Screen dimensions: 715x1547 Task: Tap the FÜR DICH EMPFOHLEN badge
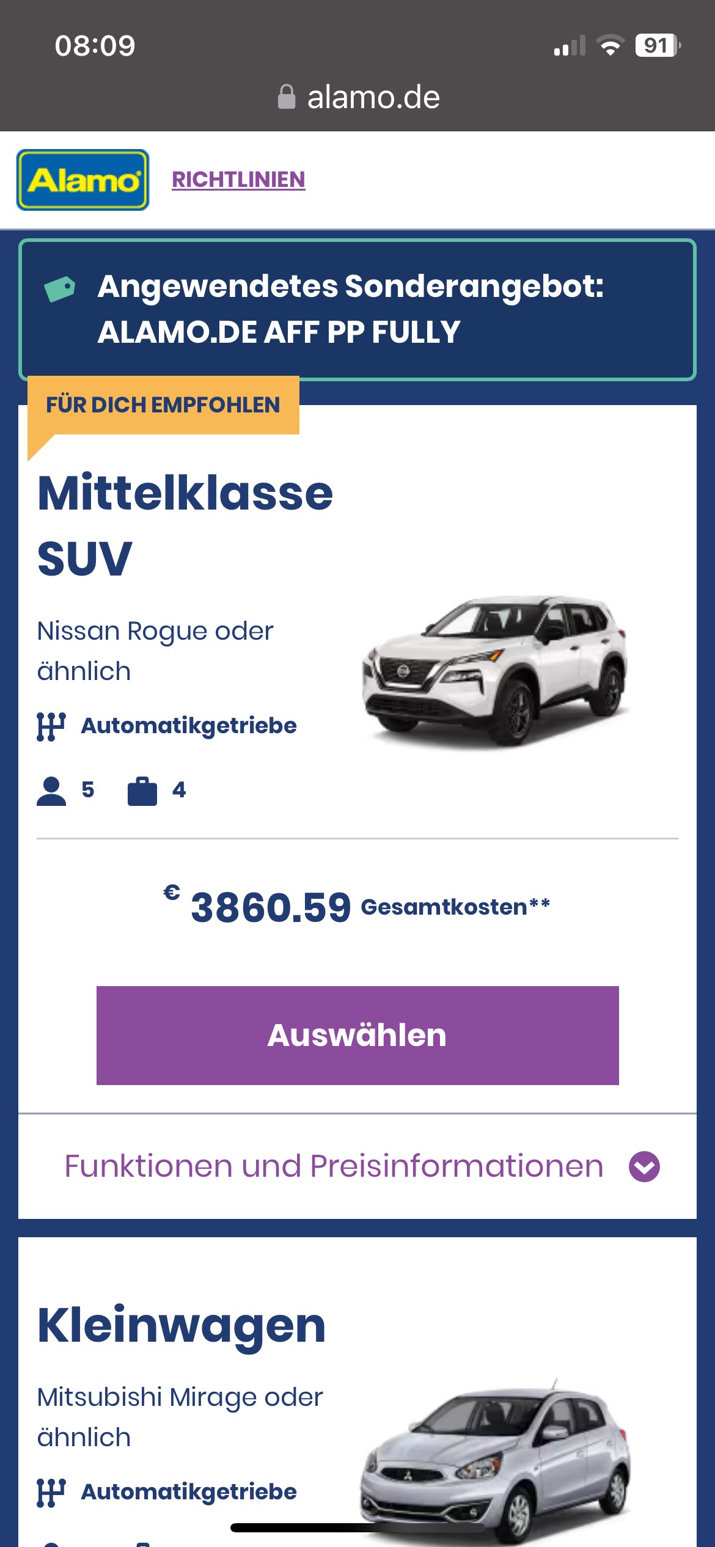coord(163,405)
